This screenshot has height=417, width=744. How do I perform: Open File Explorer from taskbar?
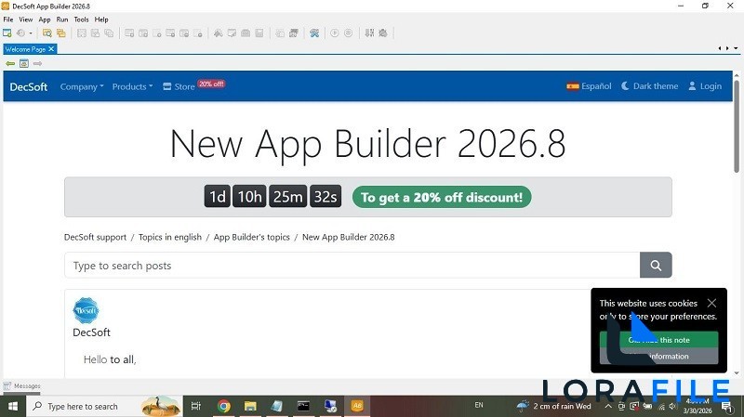point(250,406)
